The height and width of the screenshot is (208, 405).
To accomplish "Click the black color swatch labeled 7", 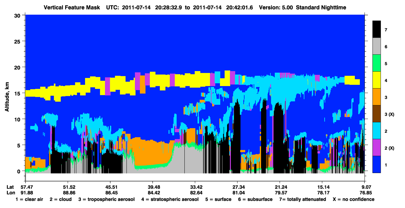I will coord(377,30).
